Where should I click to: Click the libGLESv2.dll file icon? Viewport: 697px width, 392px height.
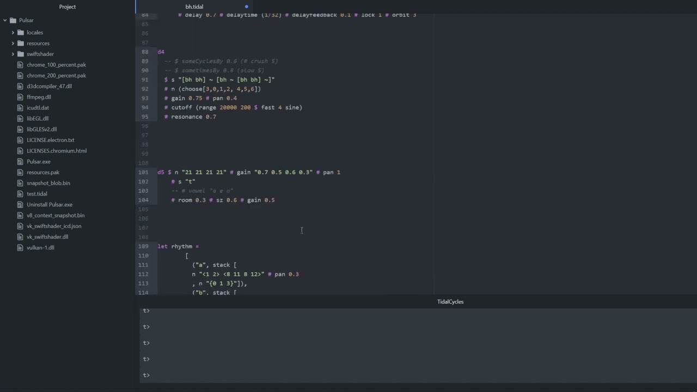point(21,130)
